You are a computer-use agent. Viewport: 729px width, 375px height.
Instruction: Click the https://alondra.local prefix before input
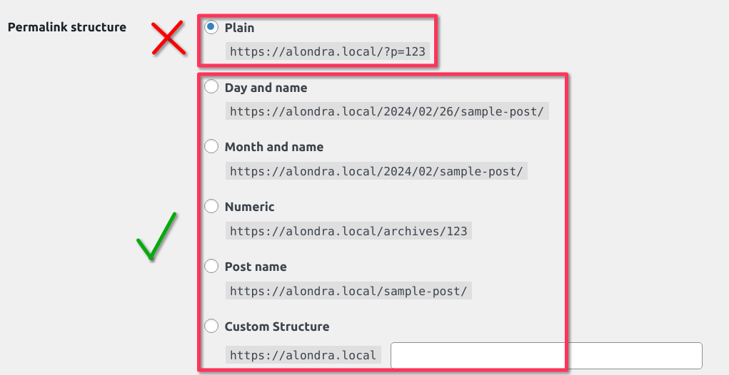tap(303, 356)
